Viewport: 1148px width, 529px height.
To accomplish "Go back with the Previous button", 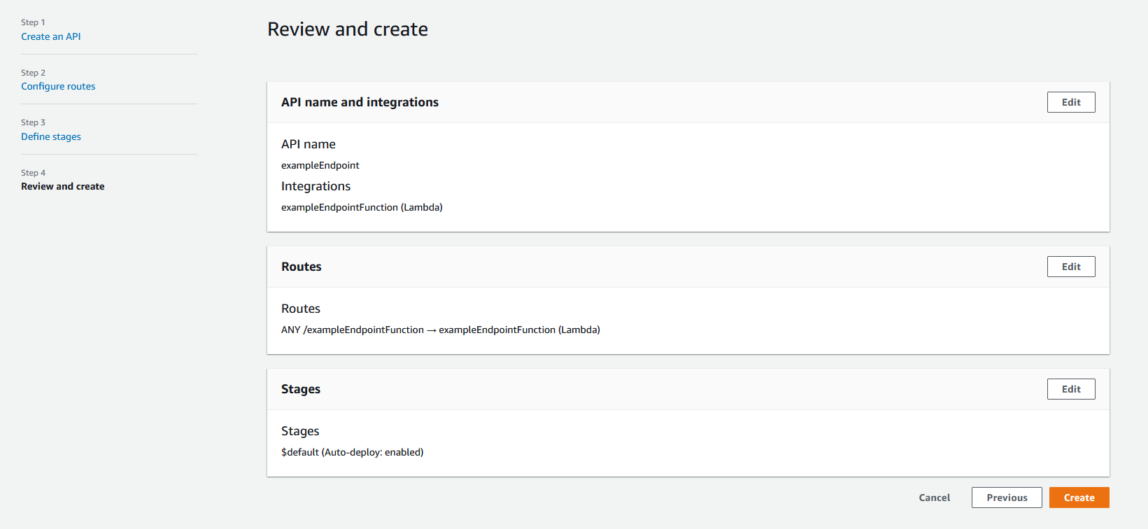I will coord(1007,498).
